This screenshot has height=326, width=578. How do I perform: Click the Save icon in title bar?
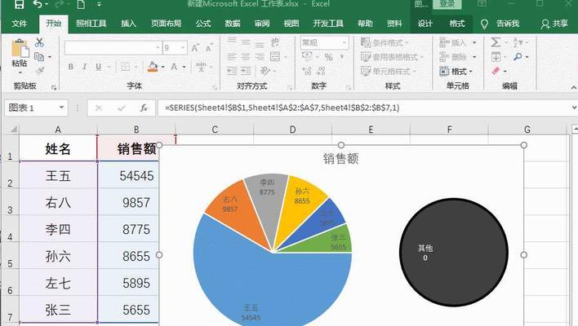(x=19, y=4)
